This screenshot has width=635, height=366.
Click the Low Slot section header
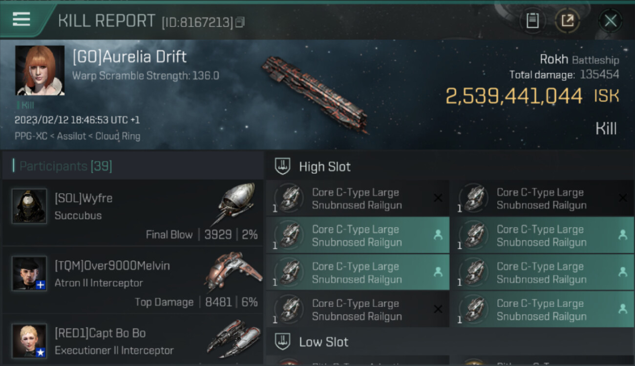[x=323, y=342]
